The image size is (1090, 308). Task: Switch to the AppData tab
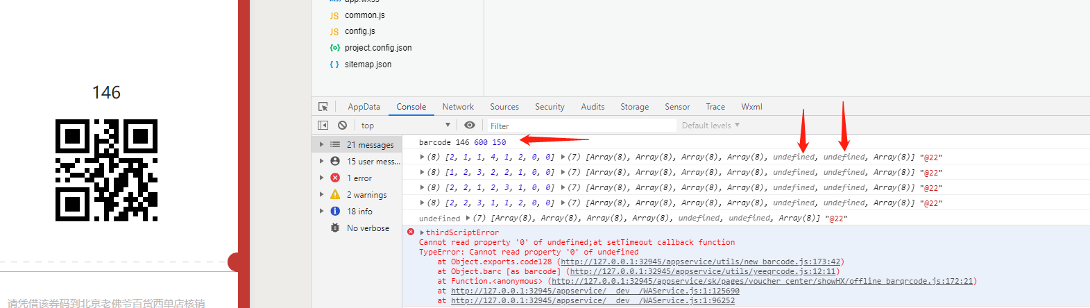(x=364, y=107)
